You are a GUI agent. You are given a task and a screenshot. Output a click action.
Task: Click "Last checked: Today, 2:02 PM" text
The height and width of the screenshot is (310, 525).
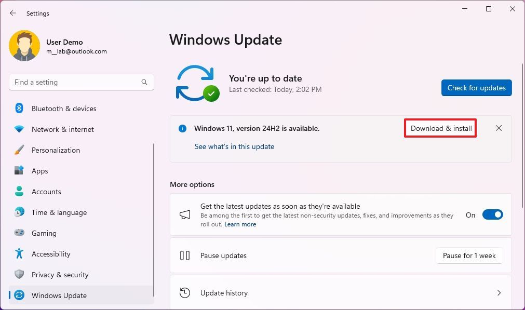(275, 90)
